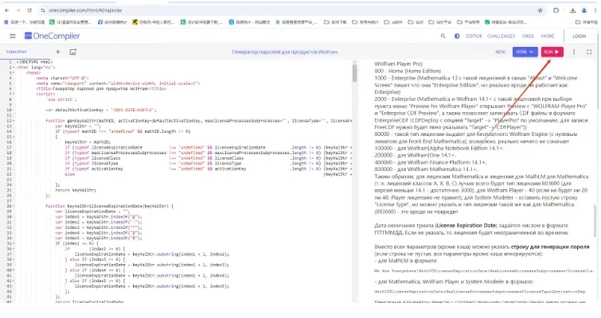The image size is (601, 318).
Task: Click 'return keyValStr;' on line 25
Action: coord(76,190)
